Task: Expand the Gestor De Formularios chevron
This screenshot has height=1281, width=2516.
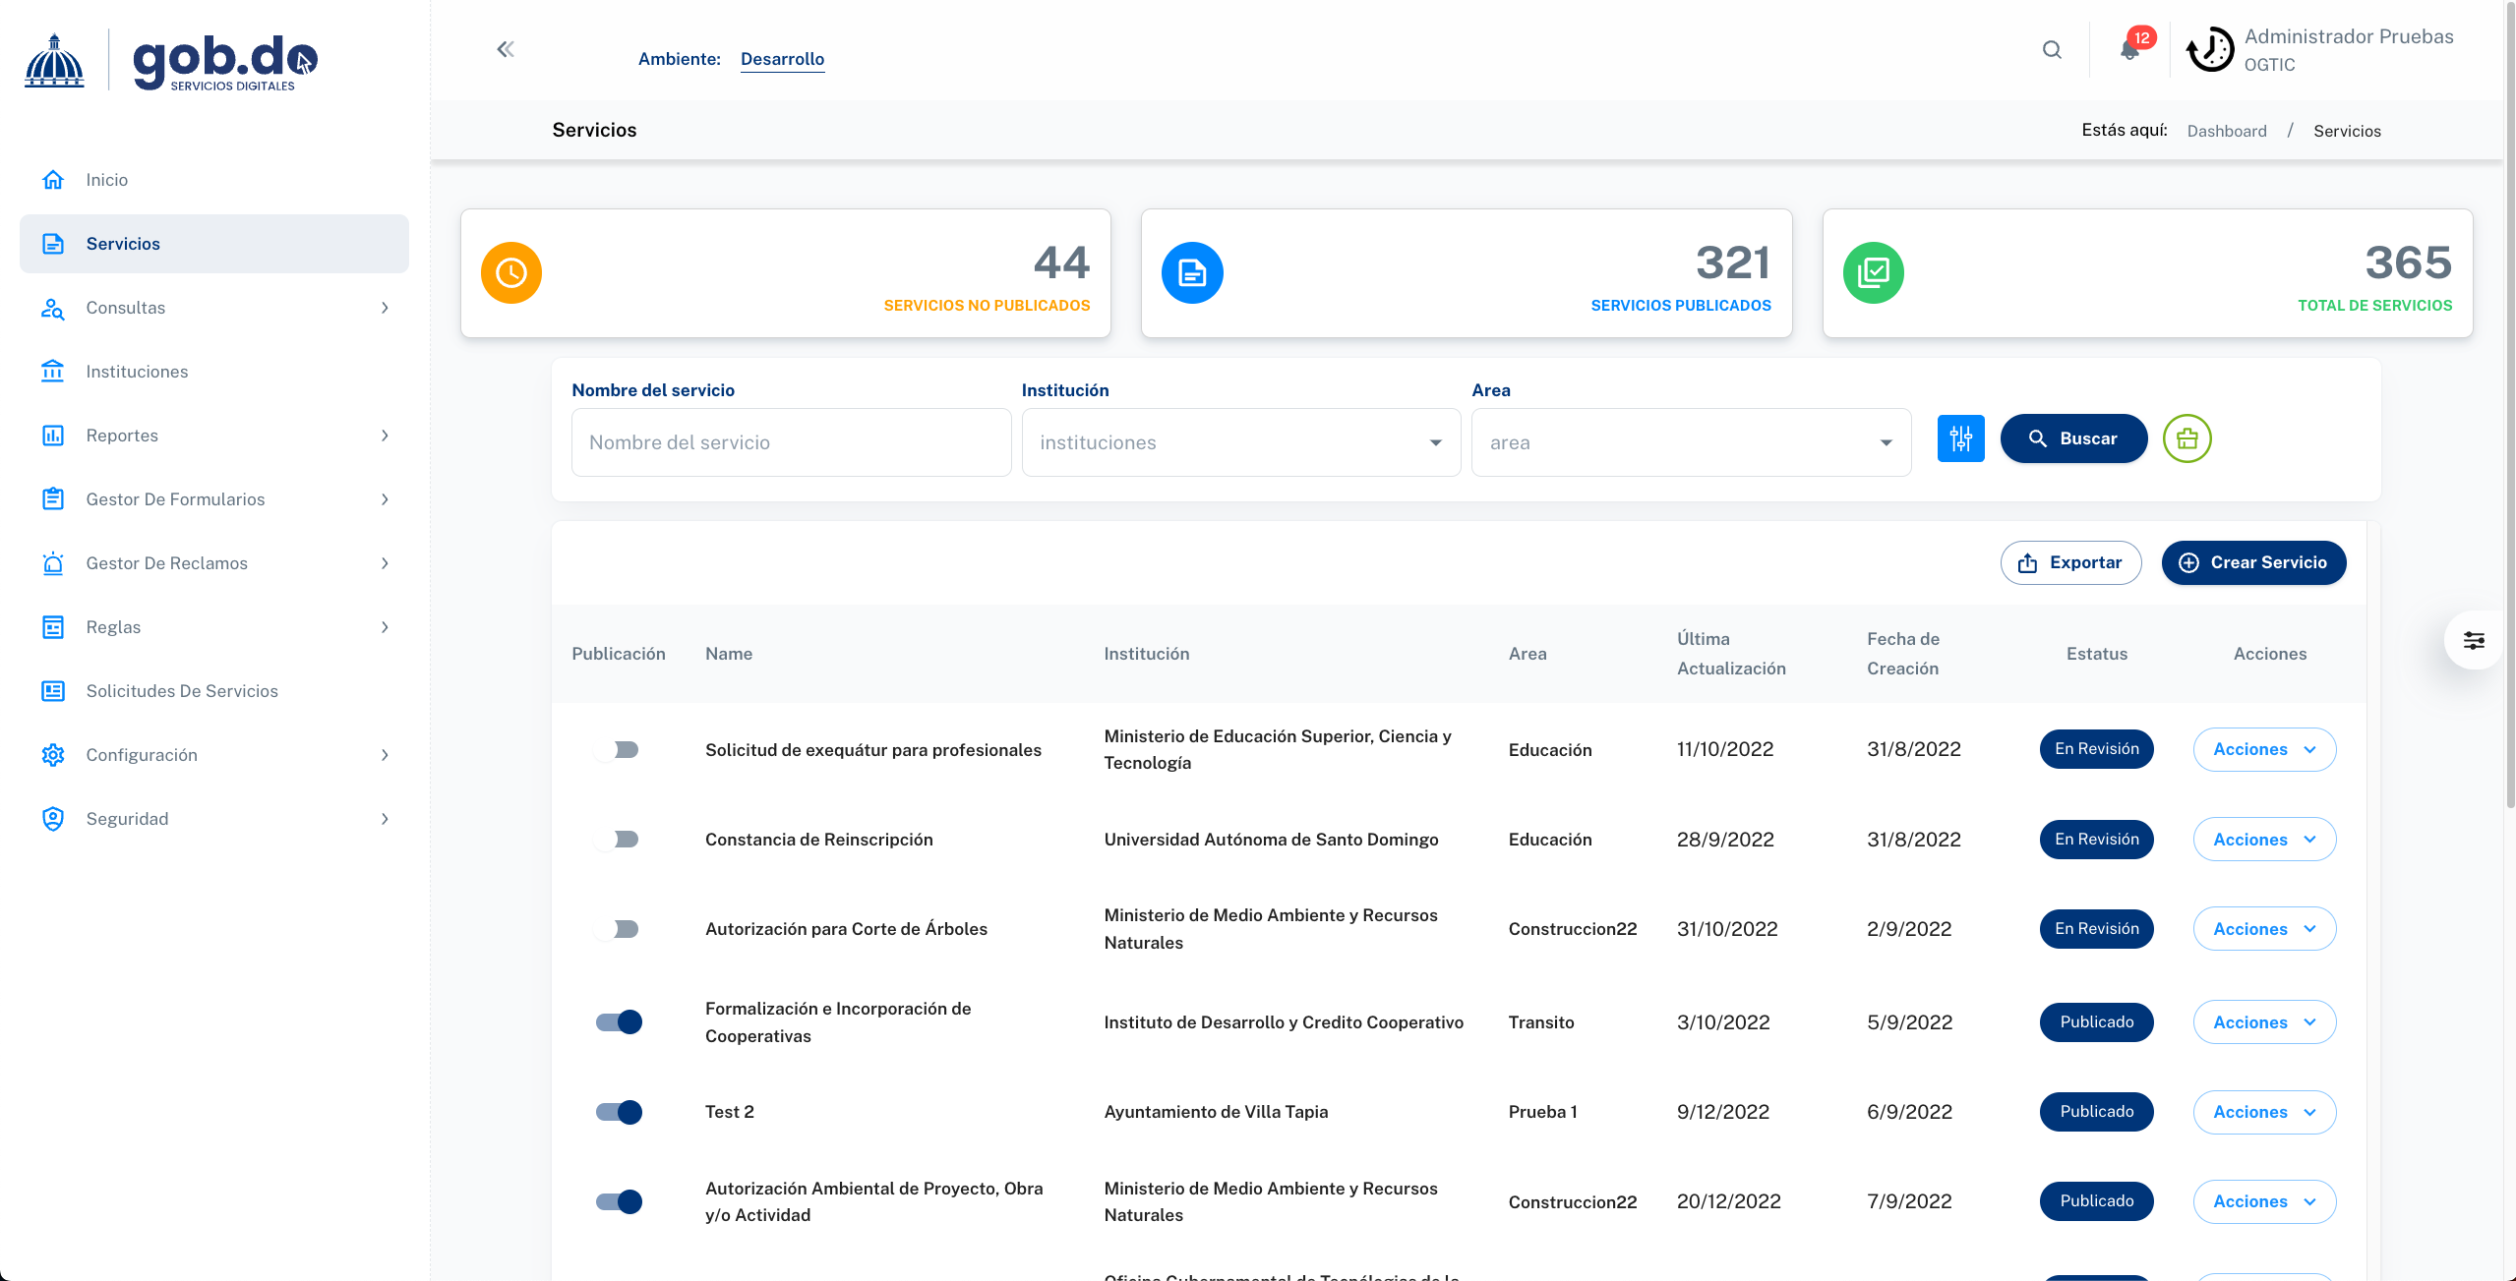Action: click(x=385, y=499)
